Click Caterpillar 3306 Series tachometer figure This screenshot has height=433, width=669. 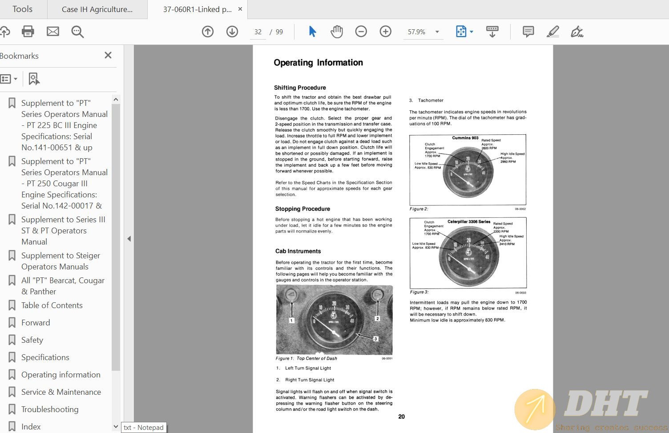pyautogui.click(x=468, y=253)
